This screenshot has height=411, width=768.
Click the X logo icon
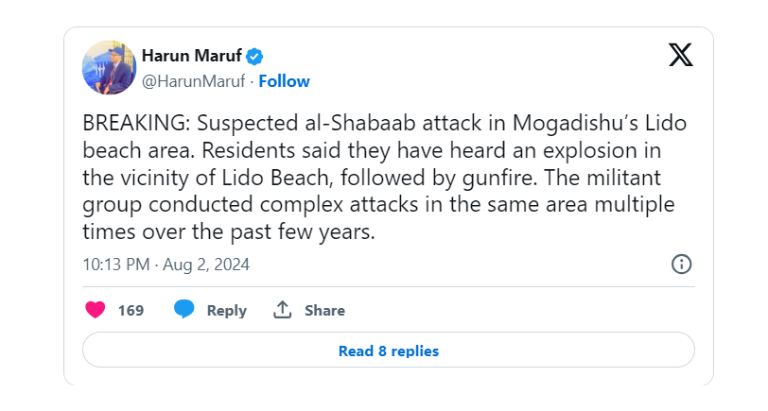[x=680, y=54]
